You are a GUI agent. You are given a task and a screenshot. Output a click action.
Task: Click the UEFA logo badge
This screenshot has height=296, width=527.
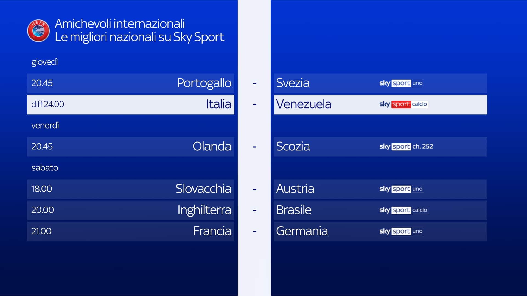pyautogui.click(x=38, y=30)
